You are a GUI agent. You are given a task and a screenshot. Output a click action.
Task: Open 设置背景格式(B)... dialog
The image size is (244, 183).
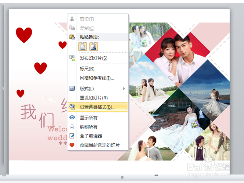98,107
